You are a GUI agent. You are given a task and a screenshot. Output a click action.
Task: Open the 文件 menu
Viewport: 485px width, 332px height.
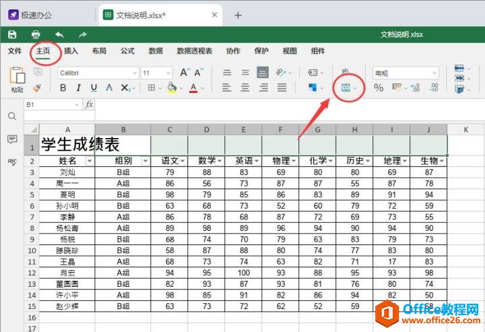pyautogui.click(x=15, y=51)
